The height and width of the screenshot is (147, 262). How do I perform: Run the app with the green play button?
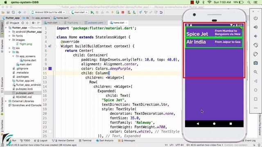click(x=92, y=12)
